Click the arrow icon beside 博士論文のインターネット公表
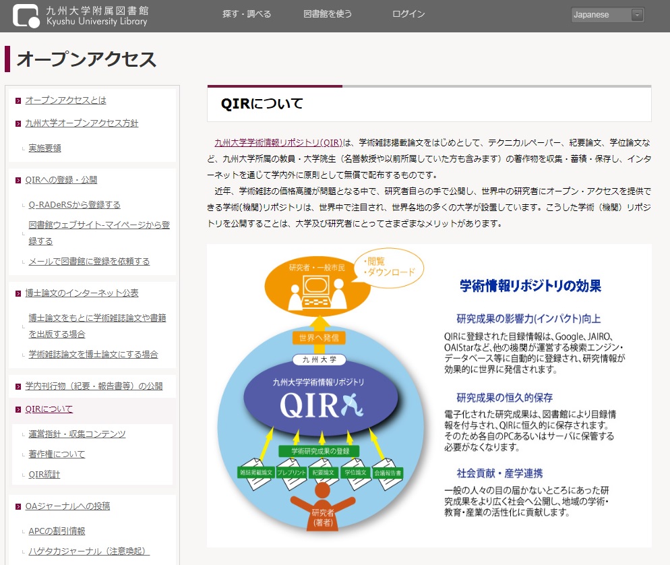The width and height of the screenshot is (670, 565). pos(18,293)
